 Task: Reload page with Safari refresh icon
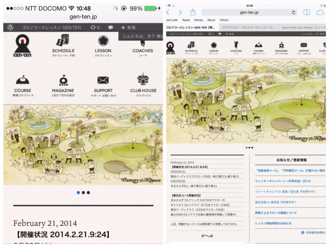294,12
